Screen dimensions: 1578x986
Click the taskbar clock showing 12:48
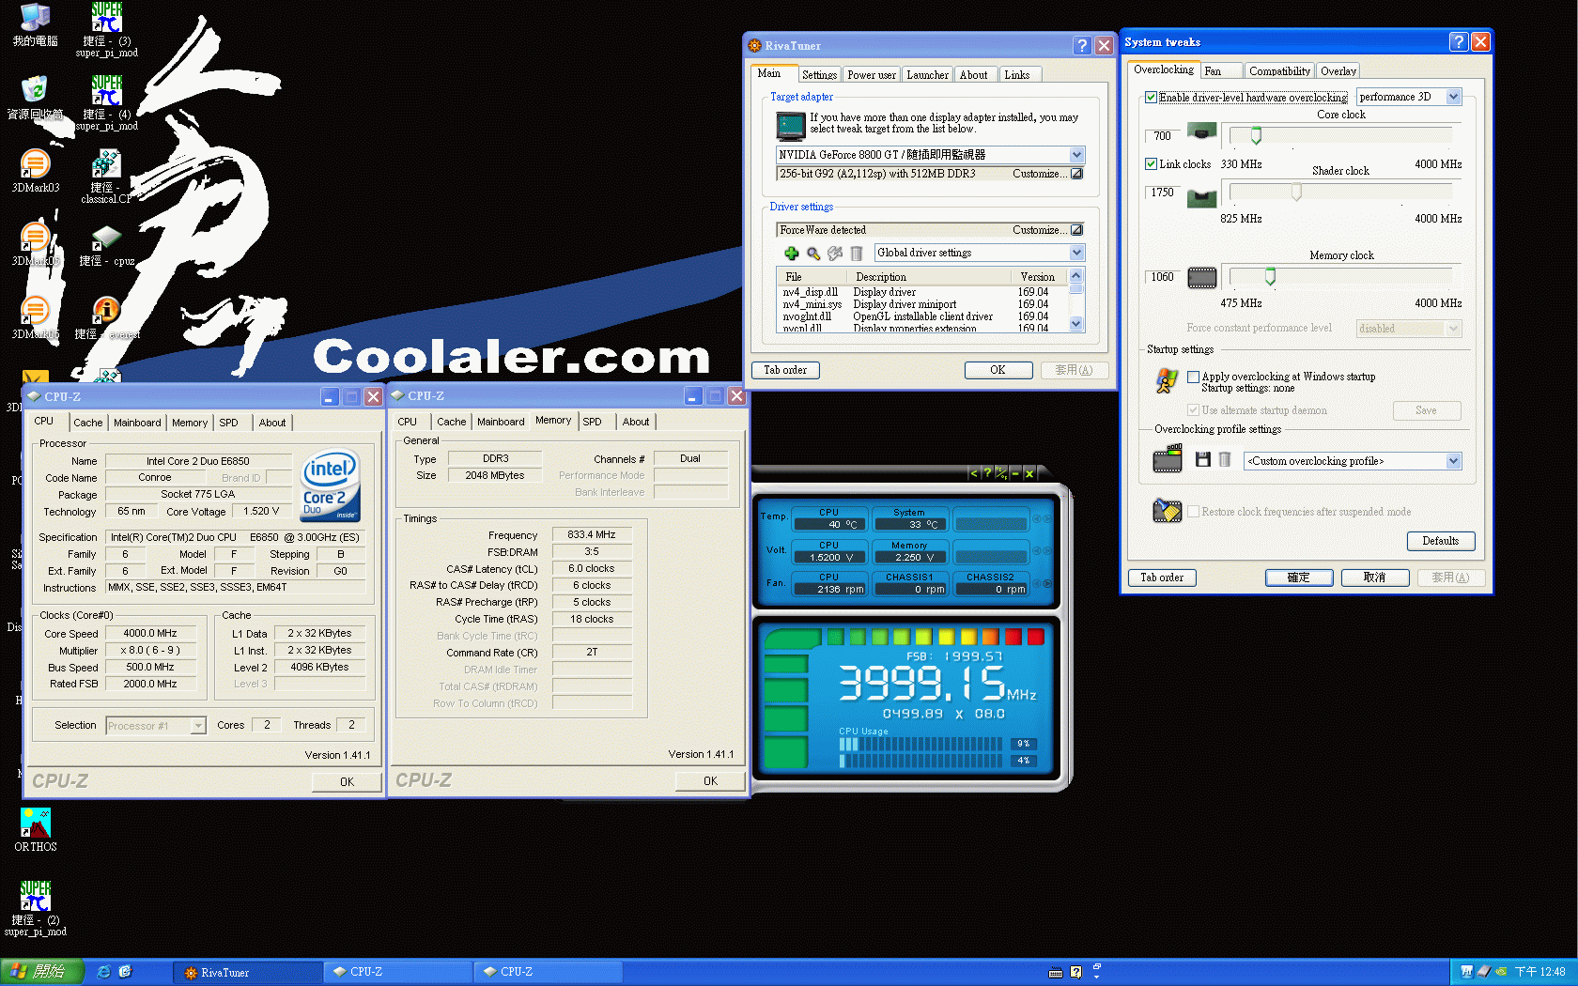point(1540,972)
